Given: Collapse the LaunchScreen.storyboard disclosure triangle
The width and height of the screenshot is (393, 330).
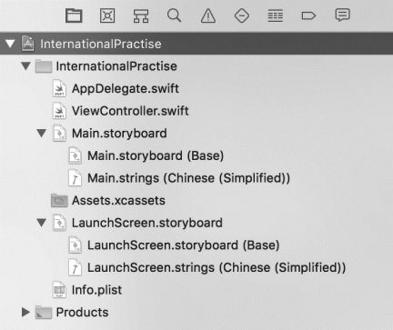Looking at the screenshot, I should click(42, 223).
